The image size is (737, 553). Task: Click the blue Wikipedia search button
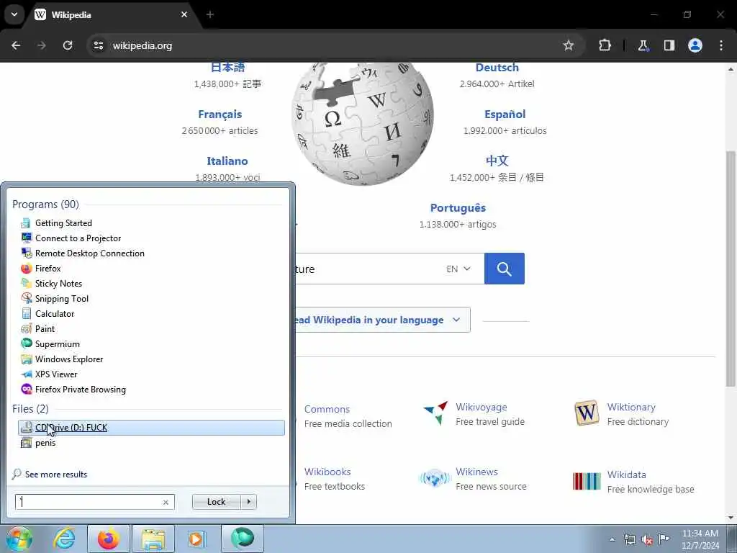pos(505,269)
